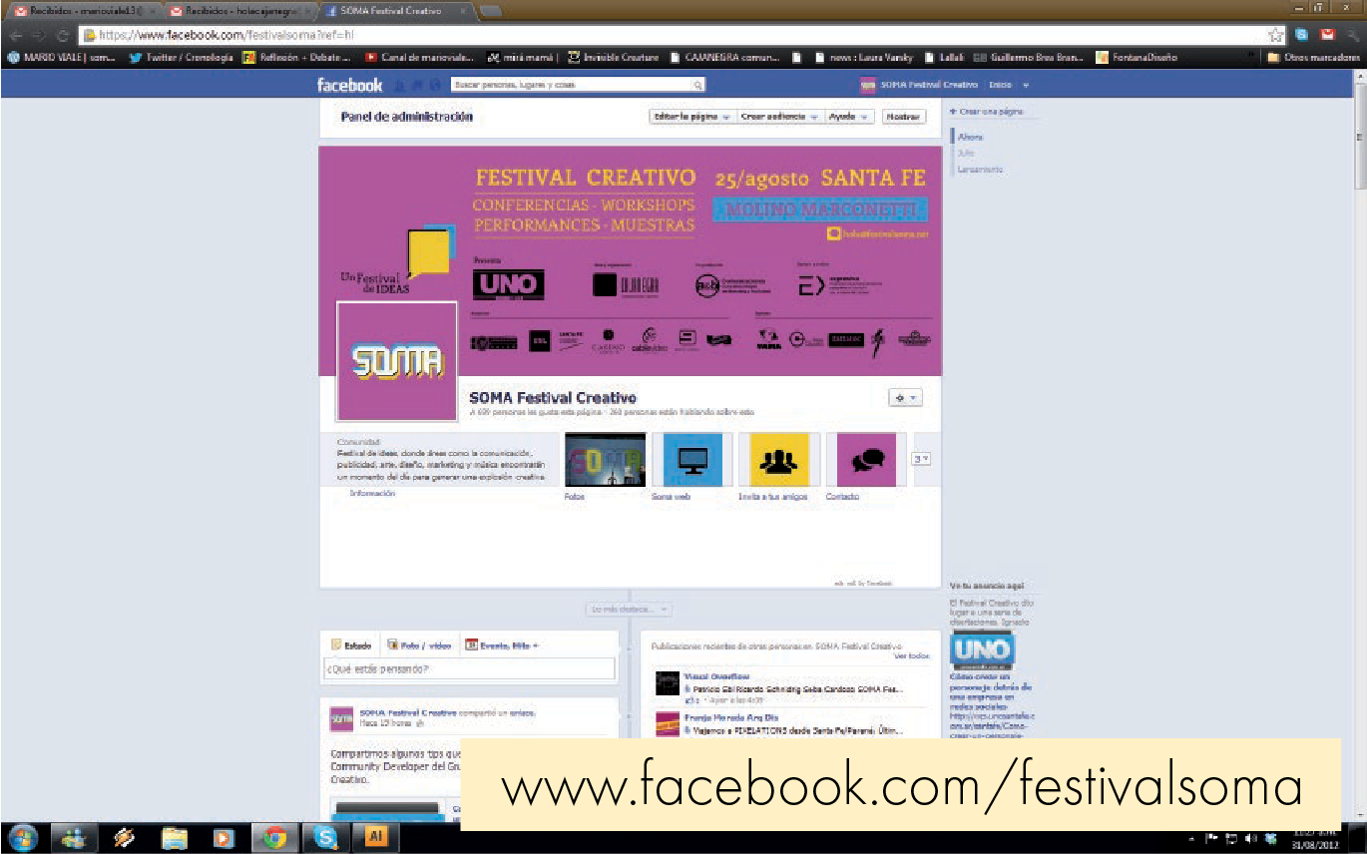The height and width of the screenshot is (854, 1367).
Task: Go to Inicio in the Facebook top bar
Action: pos(1000,86)
